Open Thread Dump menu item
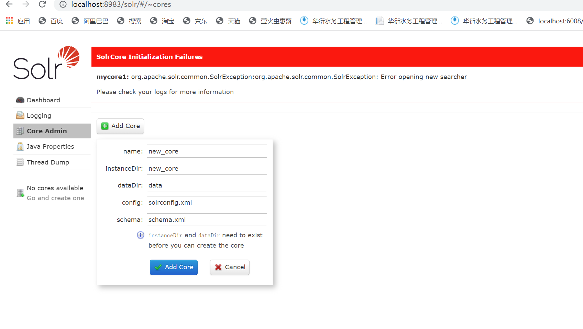Viewport: 583px width, 329px height. pos(52,162)
